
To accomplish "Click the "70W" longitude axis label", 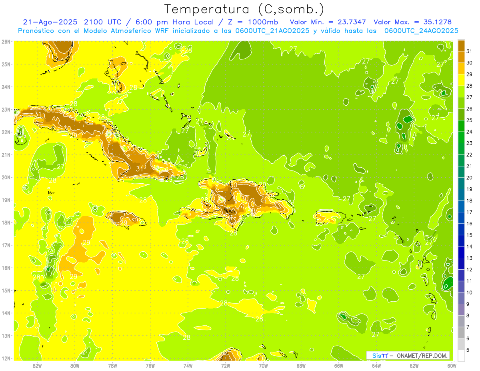I will pos(263,365).
